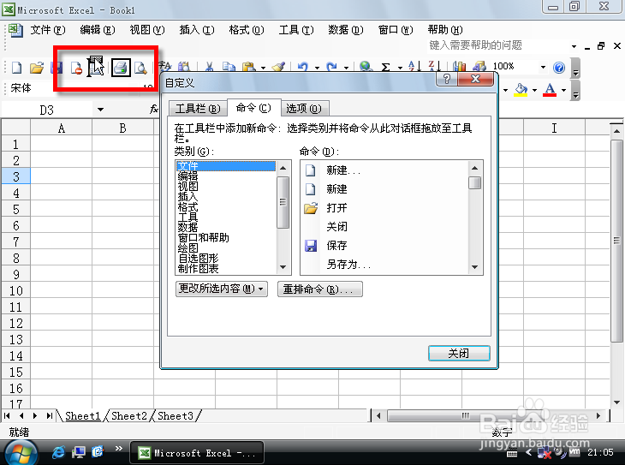Image resolution: width=625 pixels, height=465 pixels.
Task: Click the Permission document icon
Action: [x=75, y=68]
